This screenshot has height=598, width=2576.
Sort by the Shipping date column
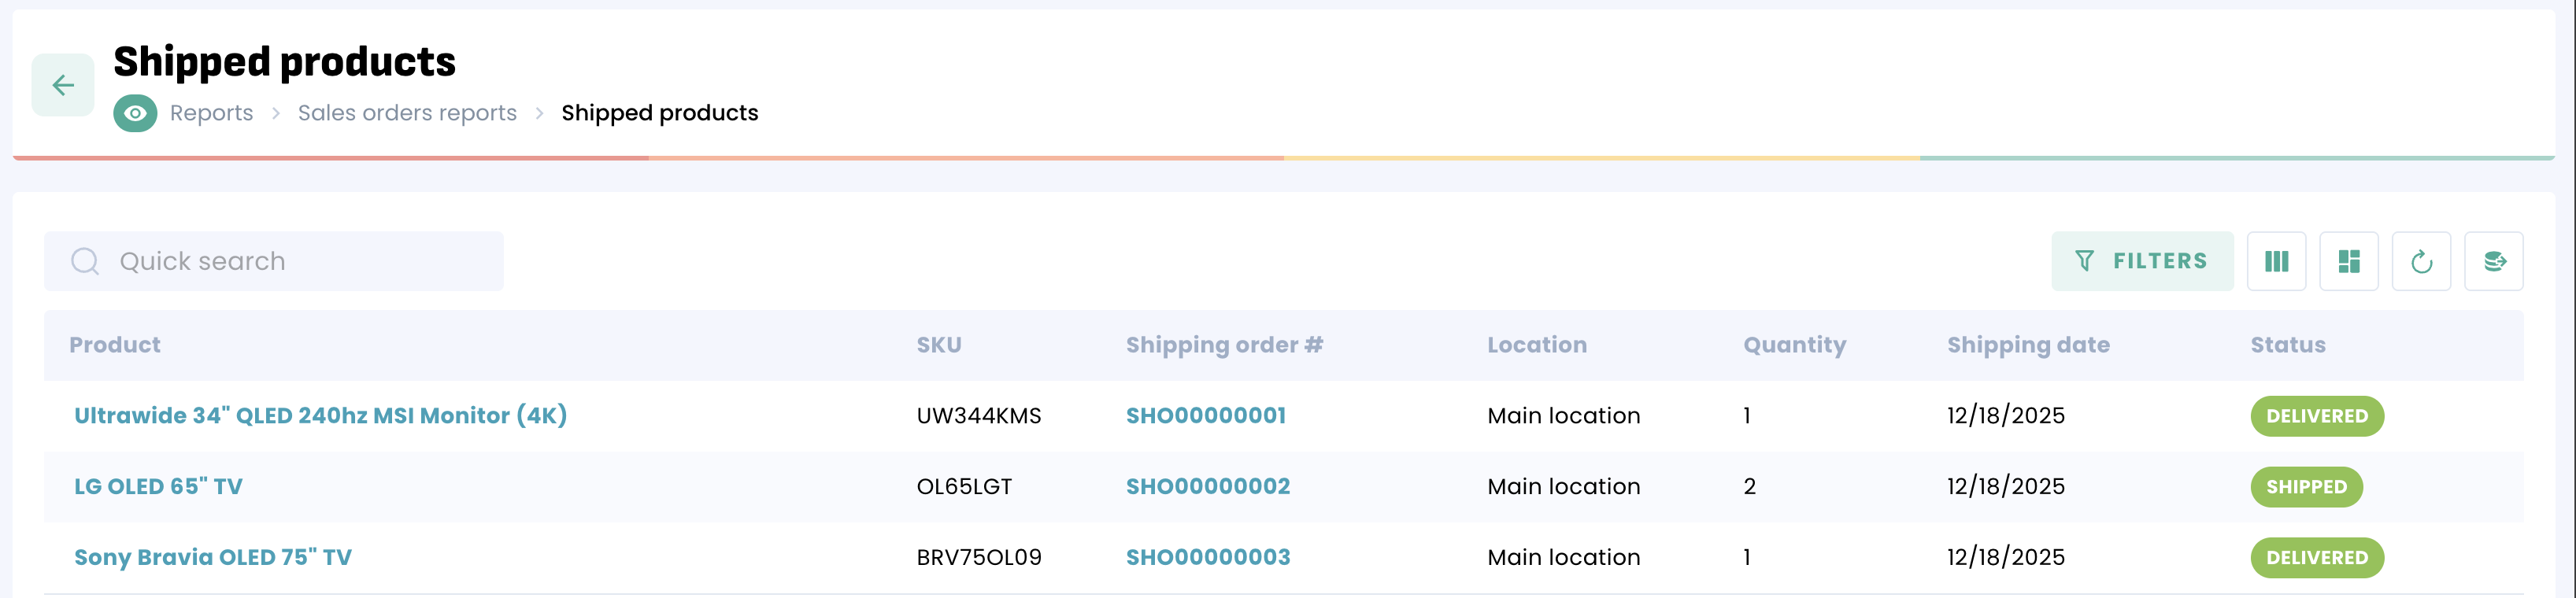[x=2028, y=345]
